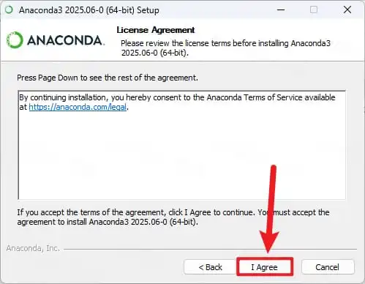This screenshot has height=284, width=365.
Task: Click the ANACONDA wordmark in the header
Action: pyautogui.click(x=66, y=40)
